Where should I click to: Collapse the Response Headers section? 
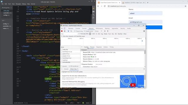coord(81,64)
